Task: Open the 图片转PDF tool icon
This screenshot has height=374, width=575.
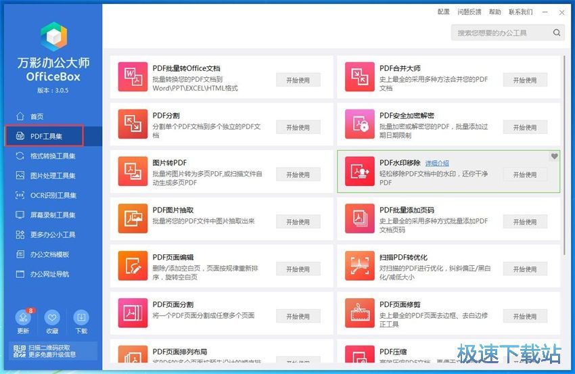Action: pyautogui.click(x=133, y=171)
